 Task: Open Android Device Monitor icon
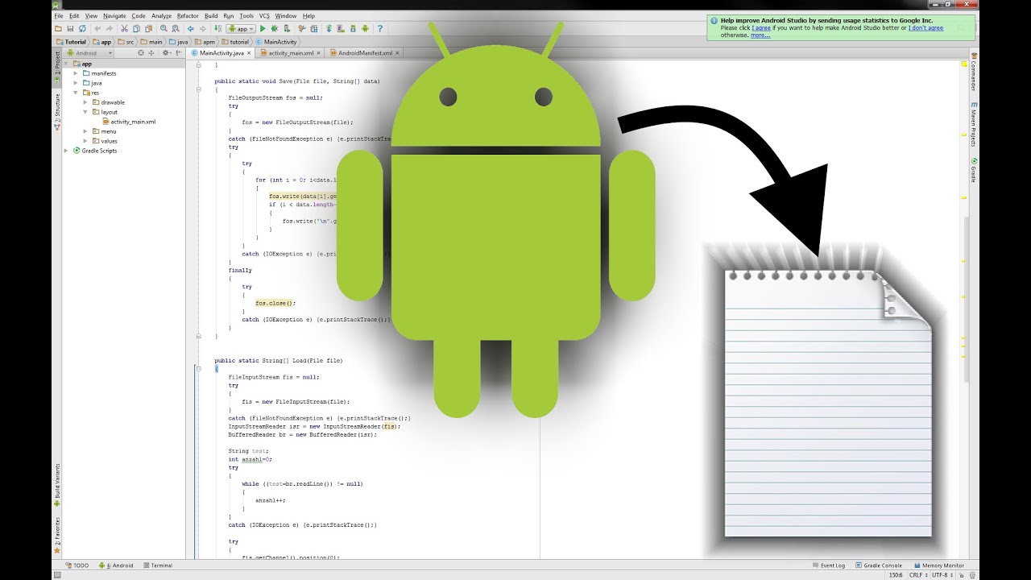pyautogui.click(x=365, y=28)
